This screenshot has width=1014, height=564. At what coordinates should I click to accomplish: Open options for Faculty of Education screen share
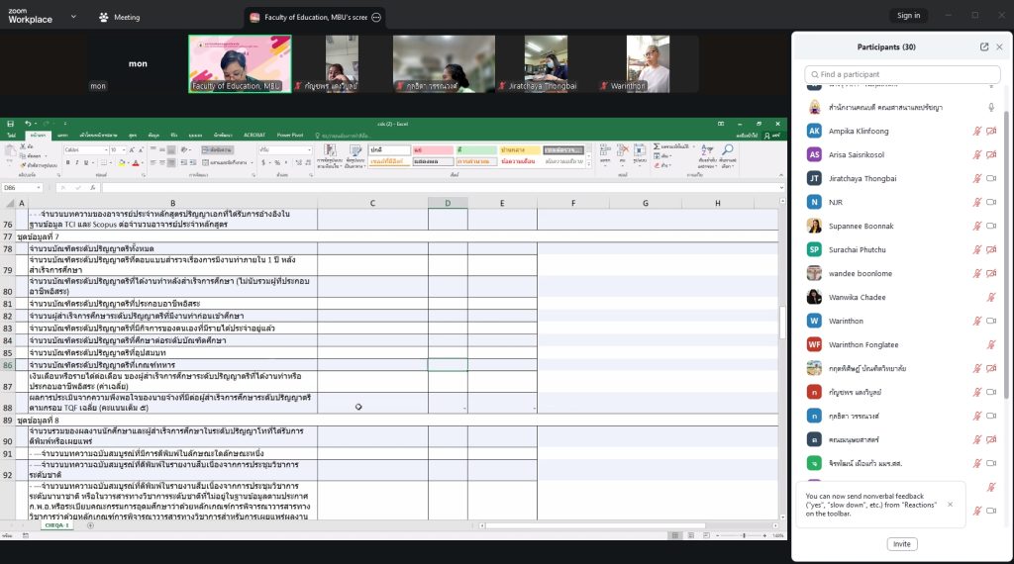pos(376,18)
